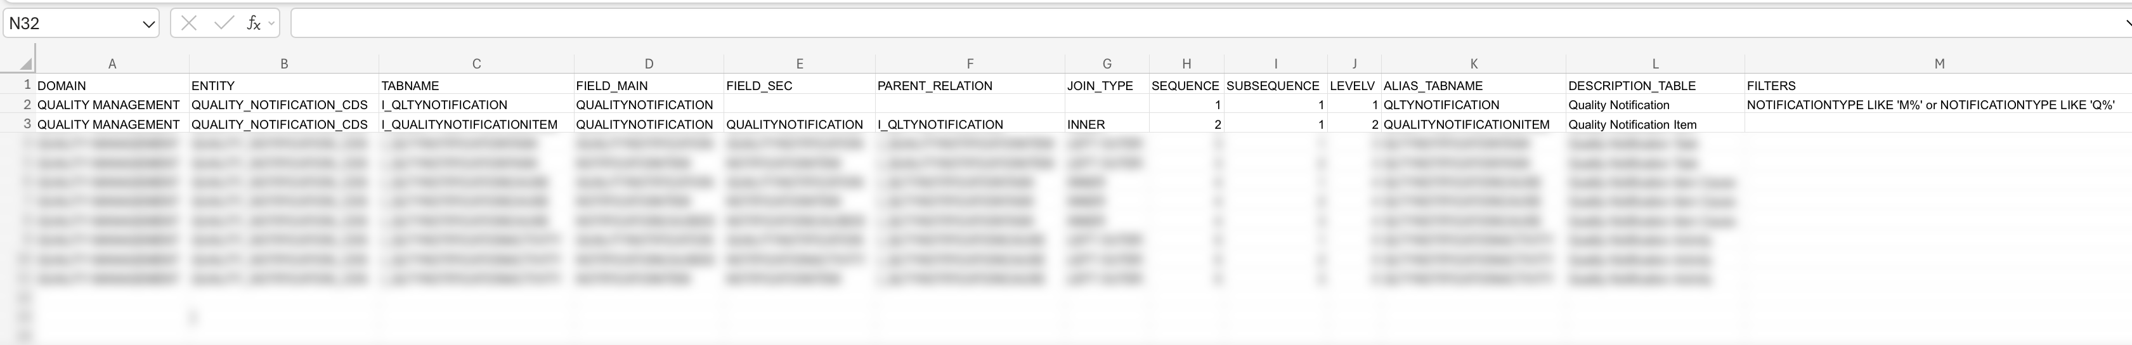Click the enter checkmark icon in formula bar

(x=223, y=23)
